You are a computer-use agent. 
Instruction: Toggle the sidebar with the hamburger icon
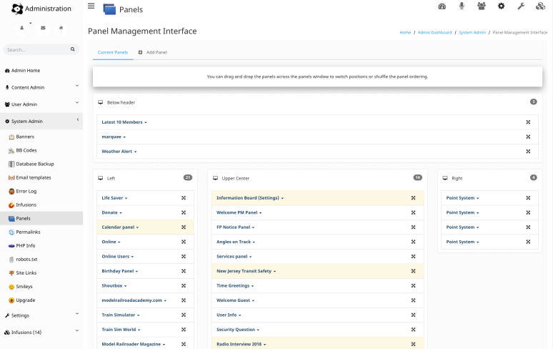click(x=91, y=6)
